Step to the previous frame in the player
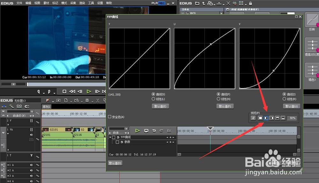 coord(80,91)
